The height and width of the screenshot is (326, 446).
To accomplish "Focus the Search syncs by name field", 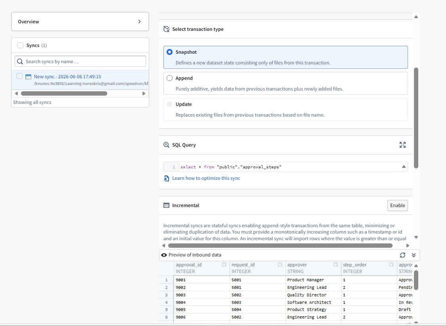I will pyautogui.click(x=80, y=61).
